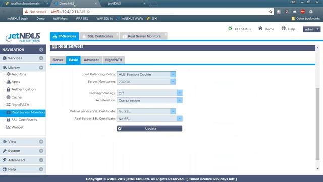Select the Server sub-tab
Image resolution: width=323 pixels, height=182 pixels.
coord(58,60)
